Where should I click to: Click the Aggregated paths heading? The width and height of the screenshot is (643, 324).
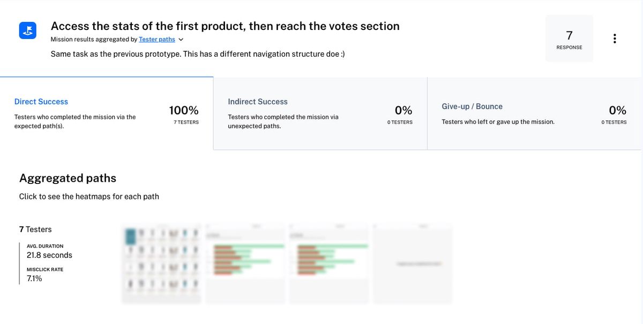(68, 178)
